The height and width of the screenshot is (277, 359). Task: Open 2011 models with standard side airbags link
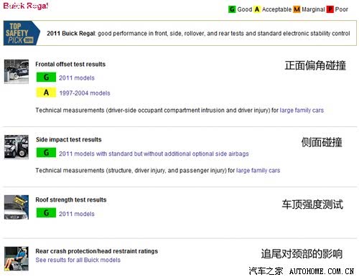[154, 154]
